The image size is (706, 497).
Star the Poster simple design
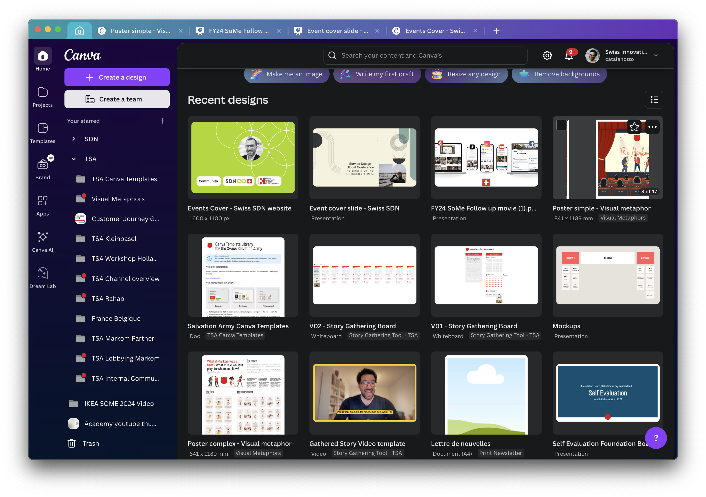coord(634,127)
